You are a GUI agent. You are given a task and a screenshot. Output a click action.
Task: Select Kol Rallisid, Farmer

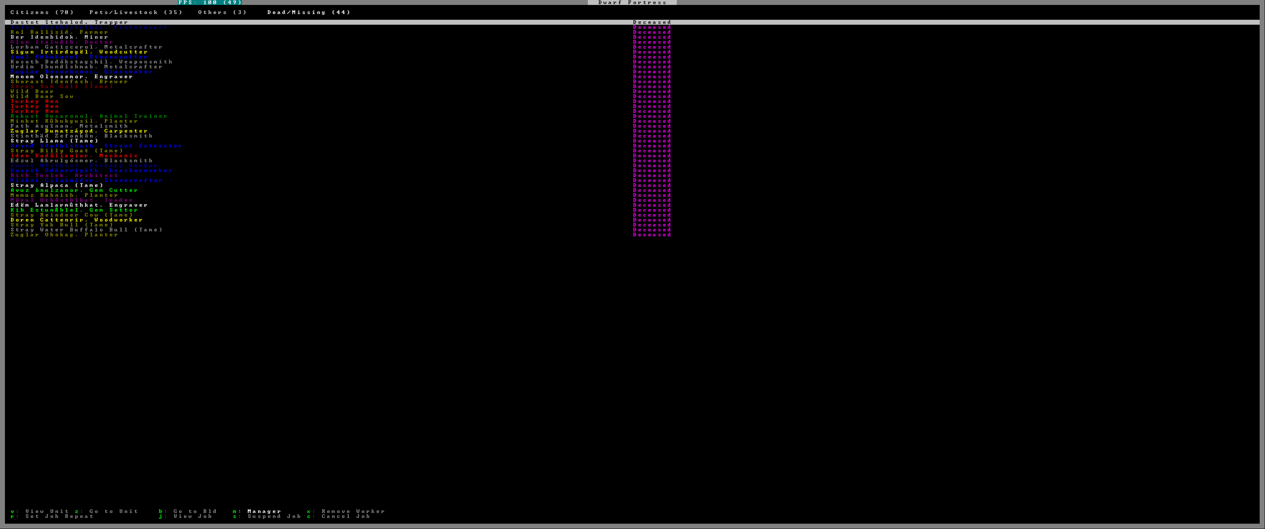[x=59, y=32]
